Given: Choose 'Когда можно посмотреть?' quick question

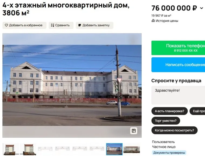Looking at the screenshot, I should tap(175, 130).
